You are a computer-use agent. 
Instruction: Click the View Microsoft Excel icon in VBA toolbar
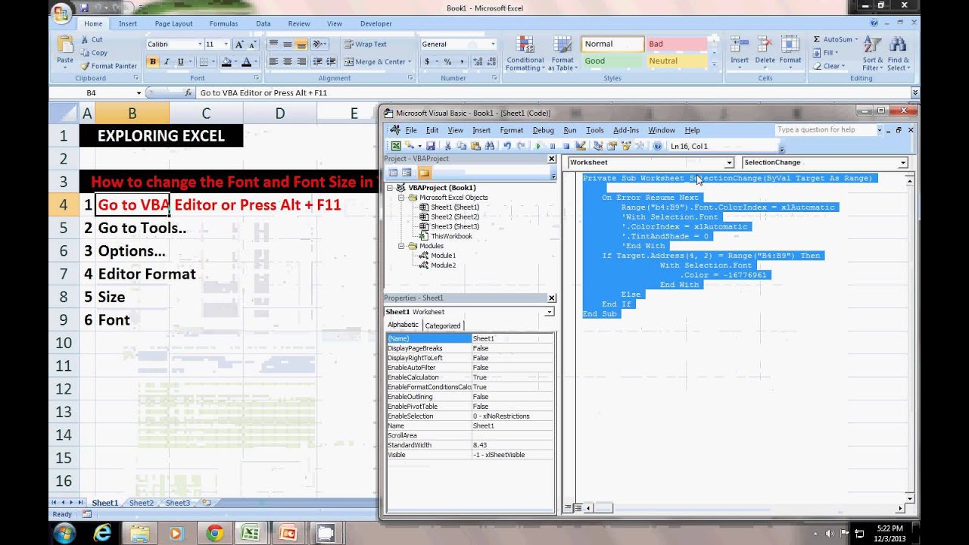click(x=395, y=146)
